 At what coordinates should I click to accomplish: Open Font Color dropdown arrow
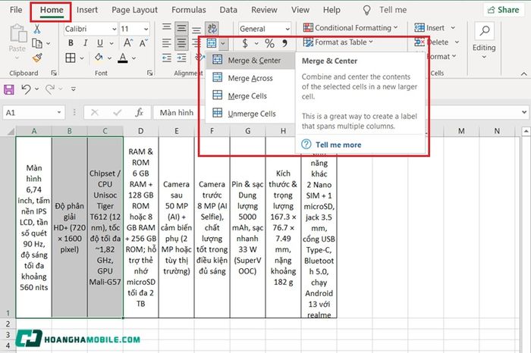(x=134, y=58)
